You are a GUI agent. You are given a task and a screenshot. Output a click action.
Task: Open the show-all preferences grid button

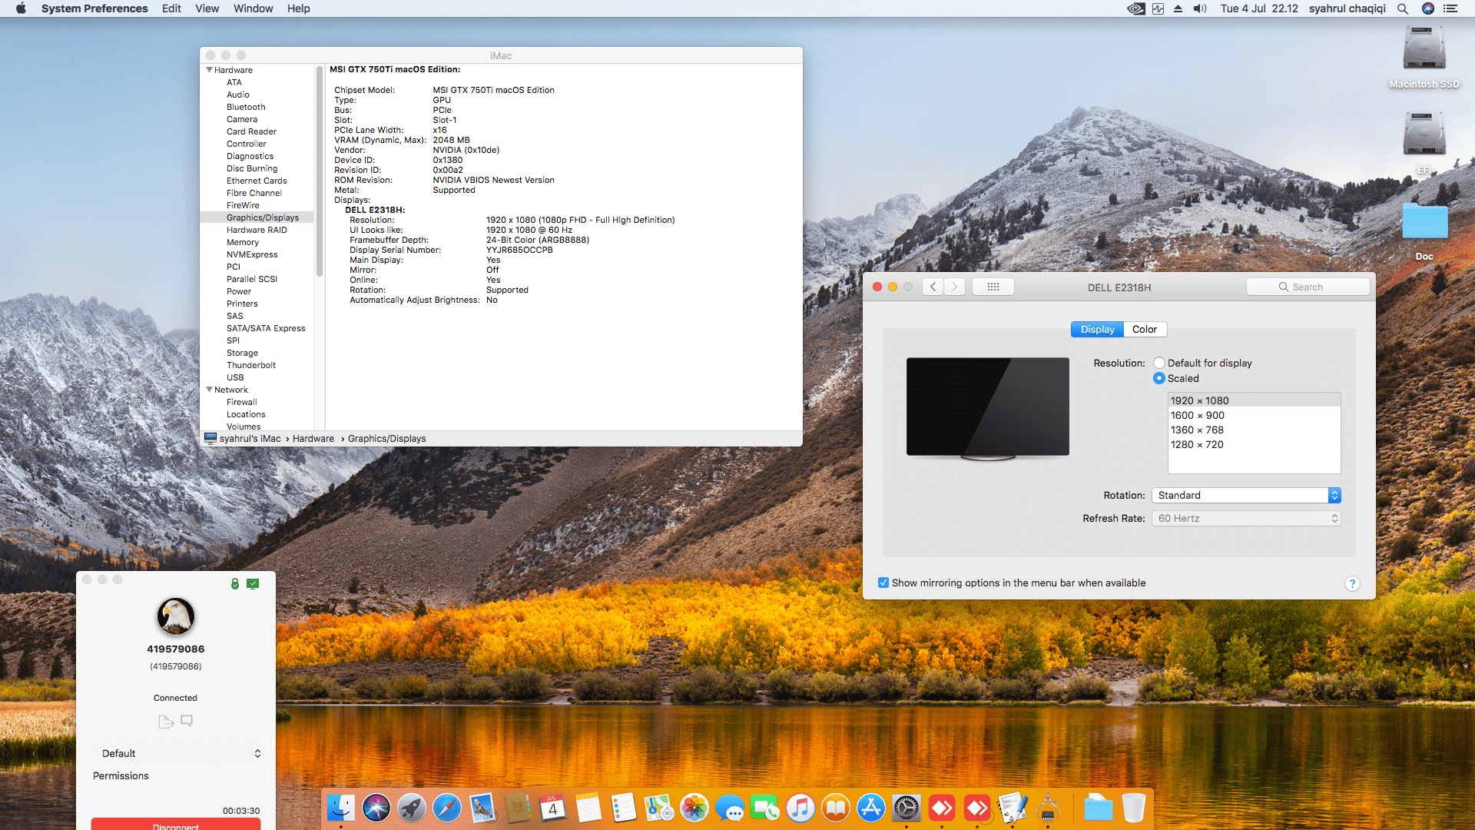pos(993,287)
